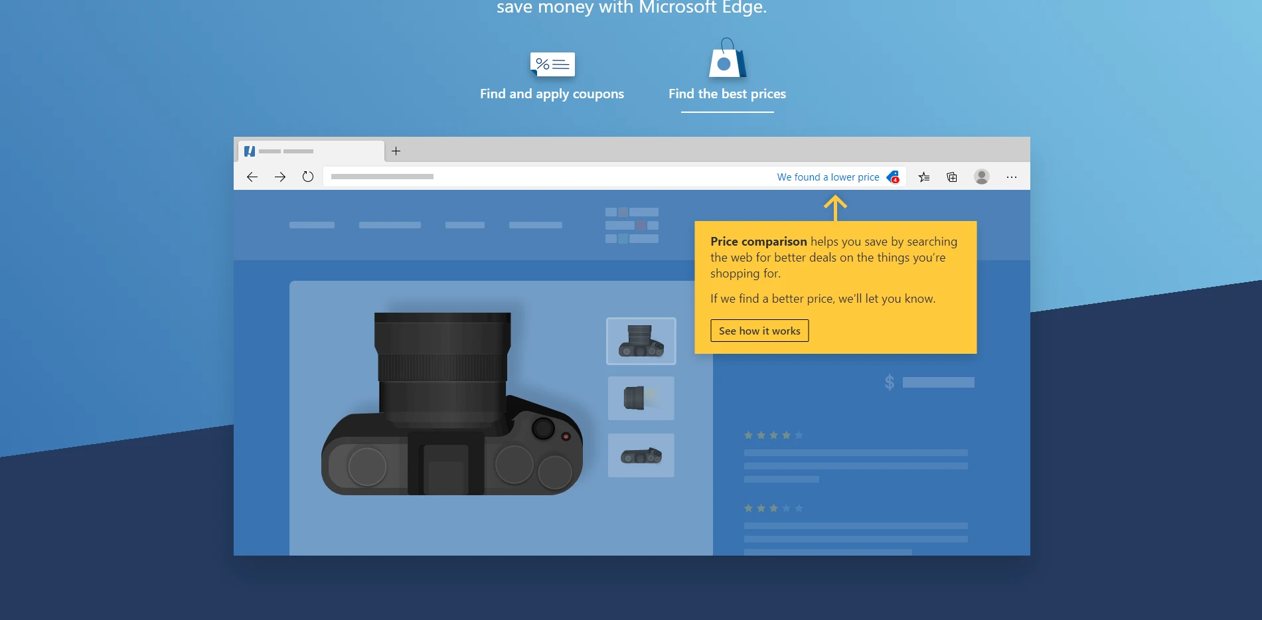Open the Settings and more ellipsis menu
Viewport: 1262px width, 620px height.
point(1011,177)
